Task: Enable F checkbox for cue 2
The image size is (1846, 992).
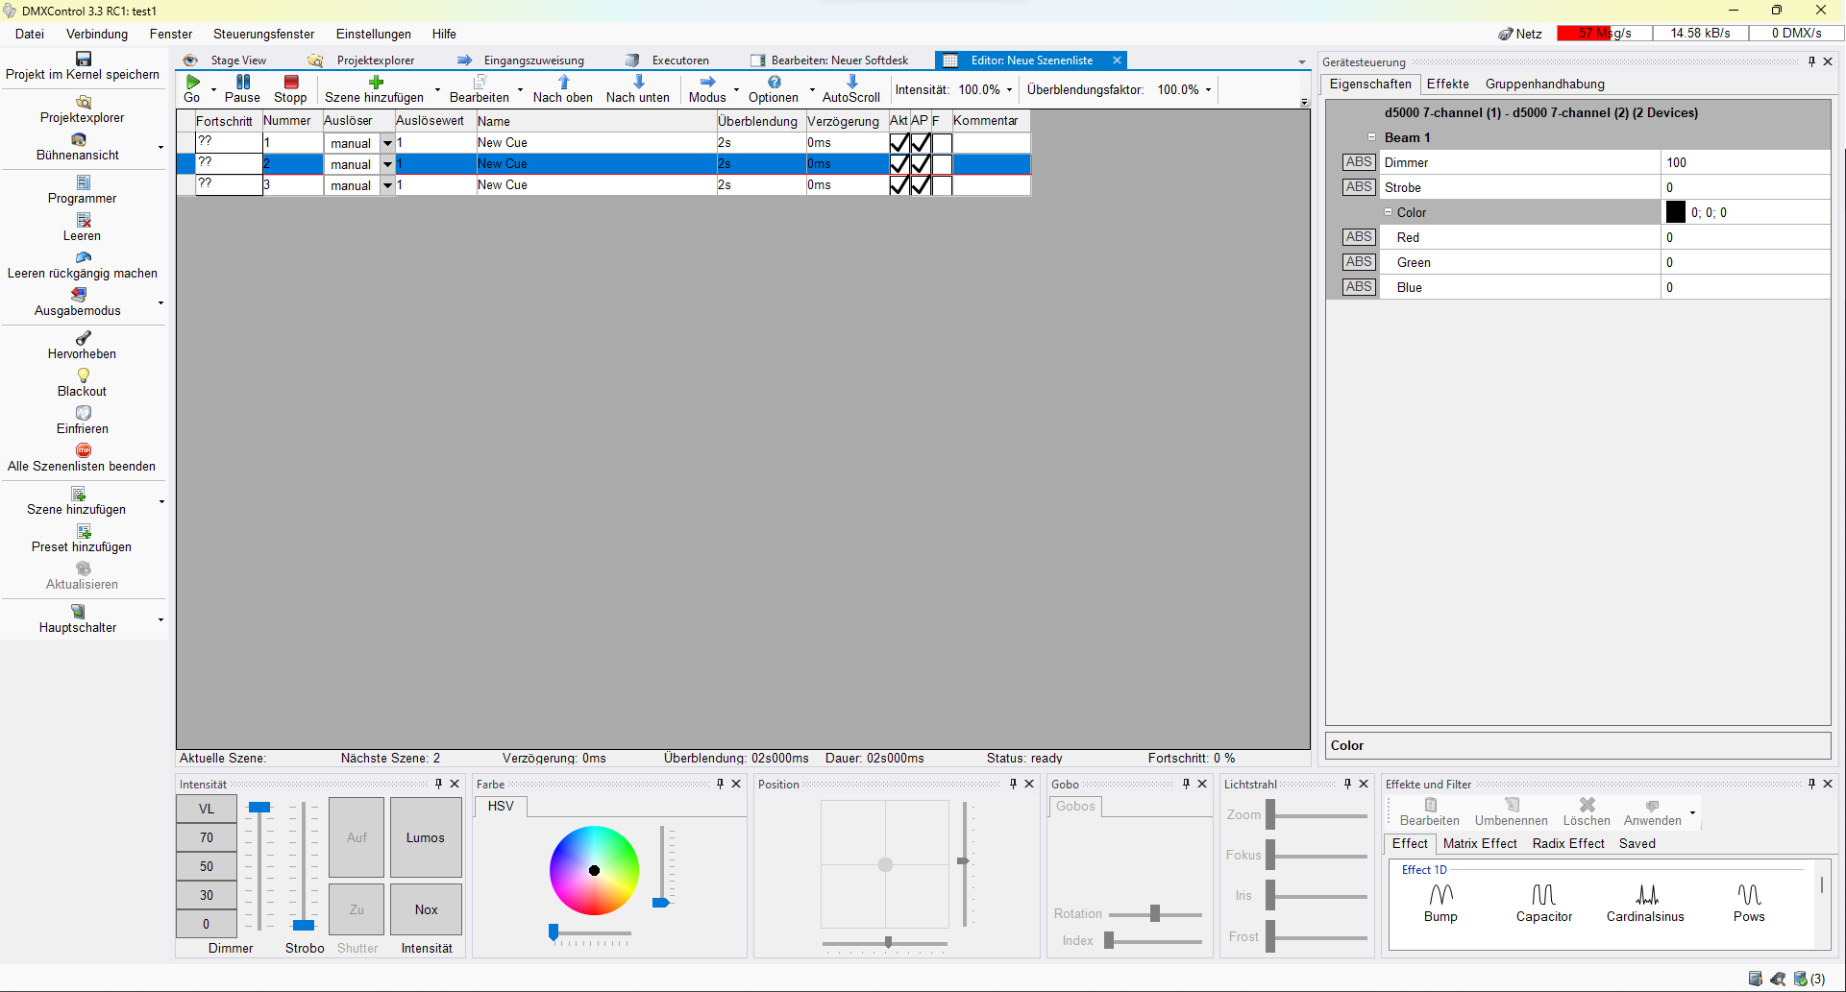Action: point(942,164)
